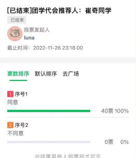This screenshot has height=158, width=136.
Task: Click the orange rank 2 badge
Action: pyautogui.click(x=10, y=125)
